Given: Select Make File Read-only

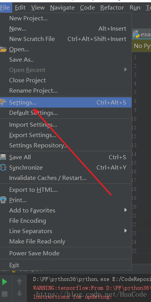Looking at the screenshot, I should (x=66, y=241).
